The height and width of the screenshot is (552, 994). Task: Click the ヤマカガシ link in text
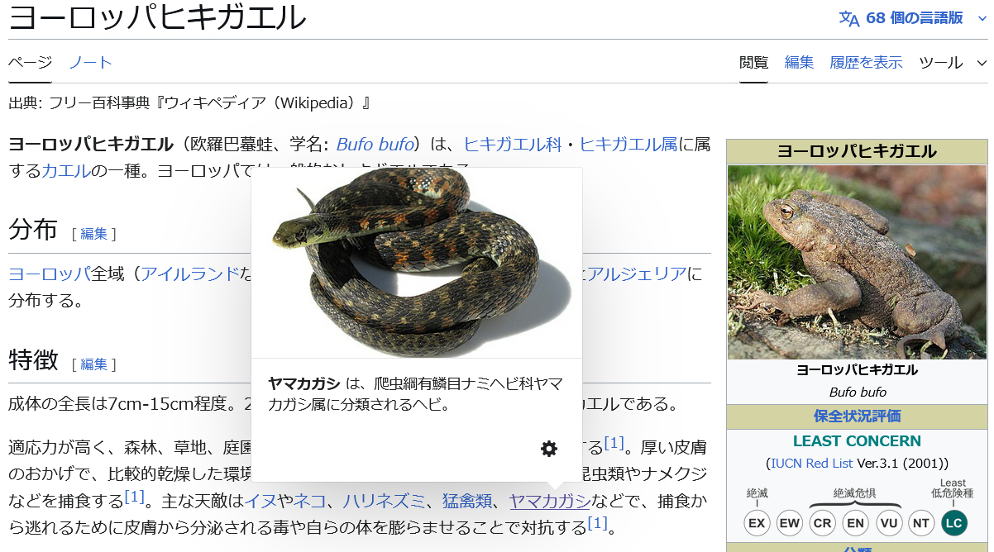coord(550,500)
